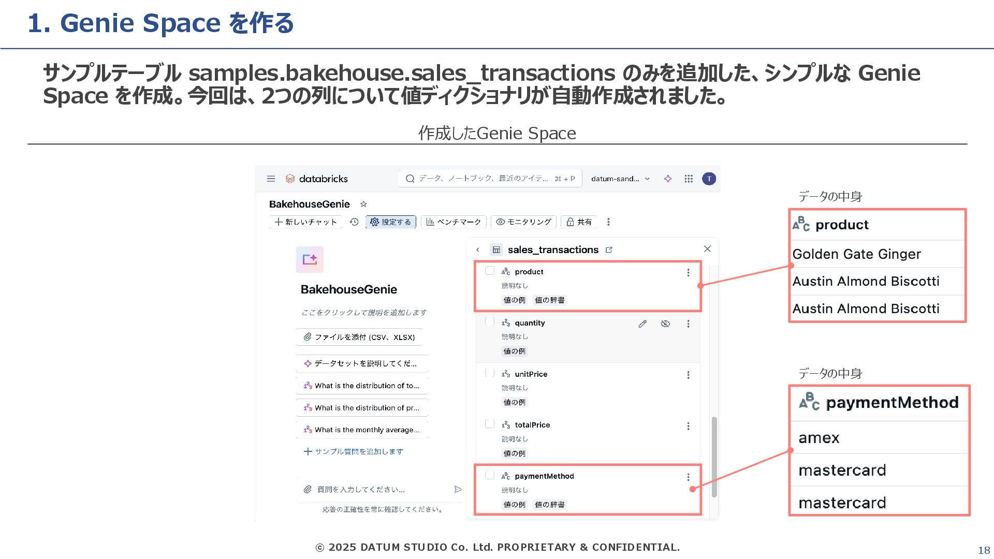The image size is (994, 559).
Task: Open the hamburger sidebar menu
Action: pyautogui.click(x=271, y=179)
